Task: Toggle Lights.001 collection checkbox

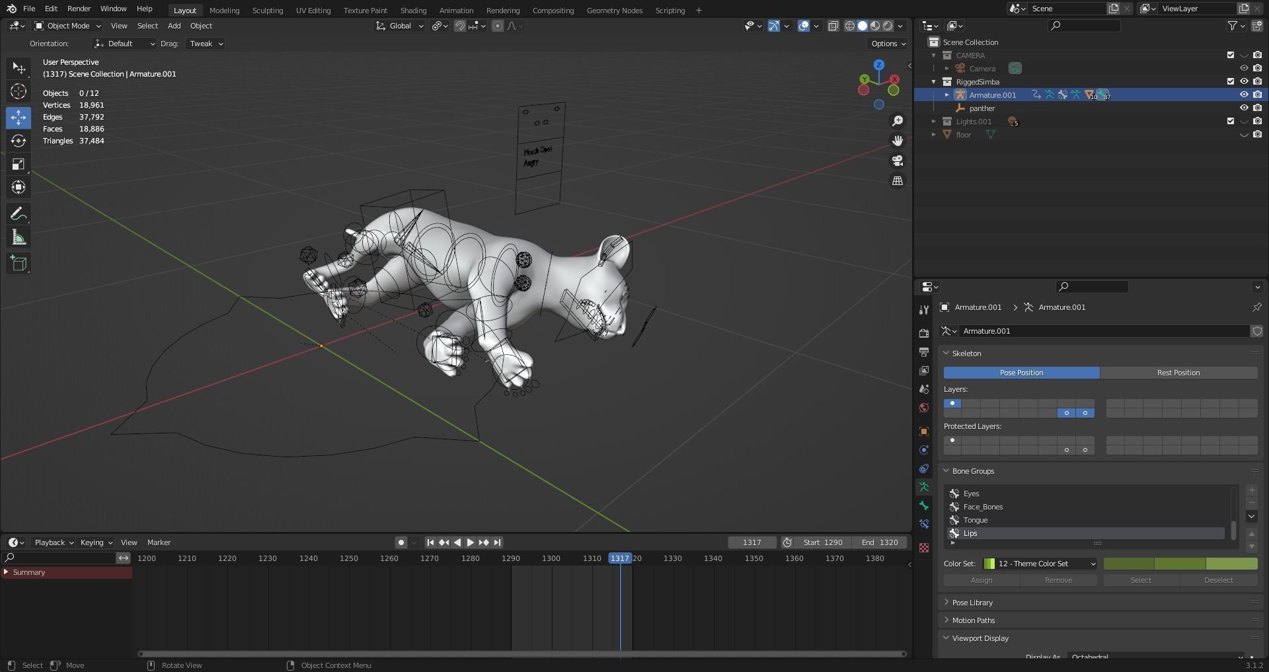Action: [x=1231, y=121]
